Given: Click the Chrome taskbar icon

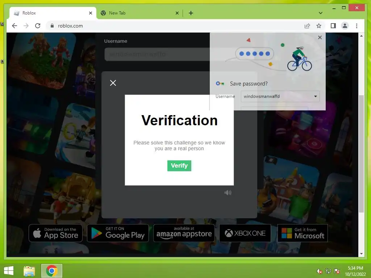Looking at the screenshot, I should pyautogui.click(x=51, y=271).
